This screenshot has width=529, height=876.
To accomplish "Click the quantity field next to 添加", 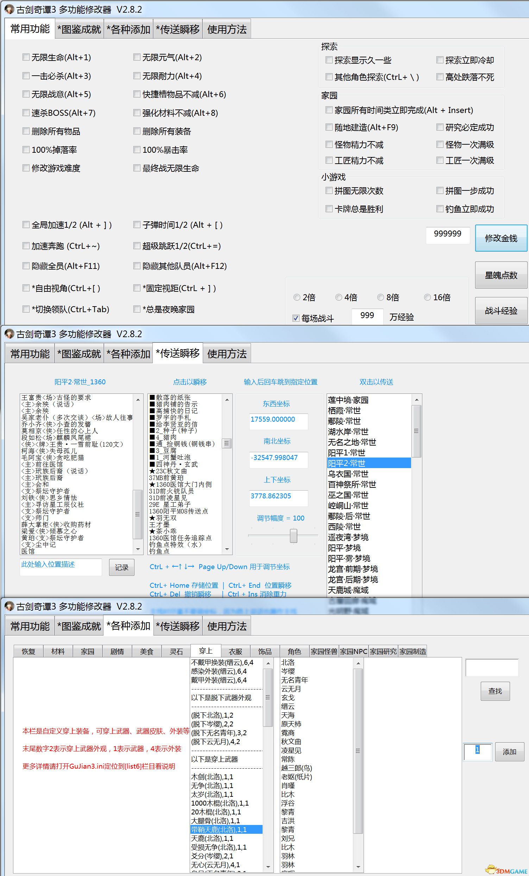I will pyautogui.click(x=478, y=751).
